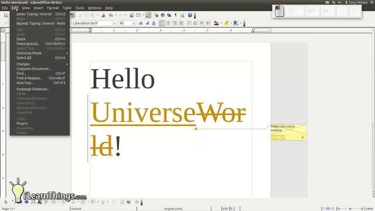Toggle the Show Draw Functions icon

(x=148, y=15)
